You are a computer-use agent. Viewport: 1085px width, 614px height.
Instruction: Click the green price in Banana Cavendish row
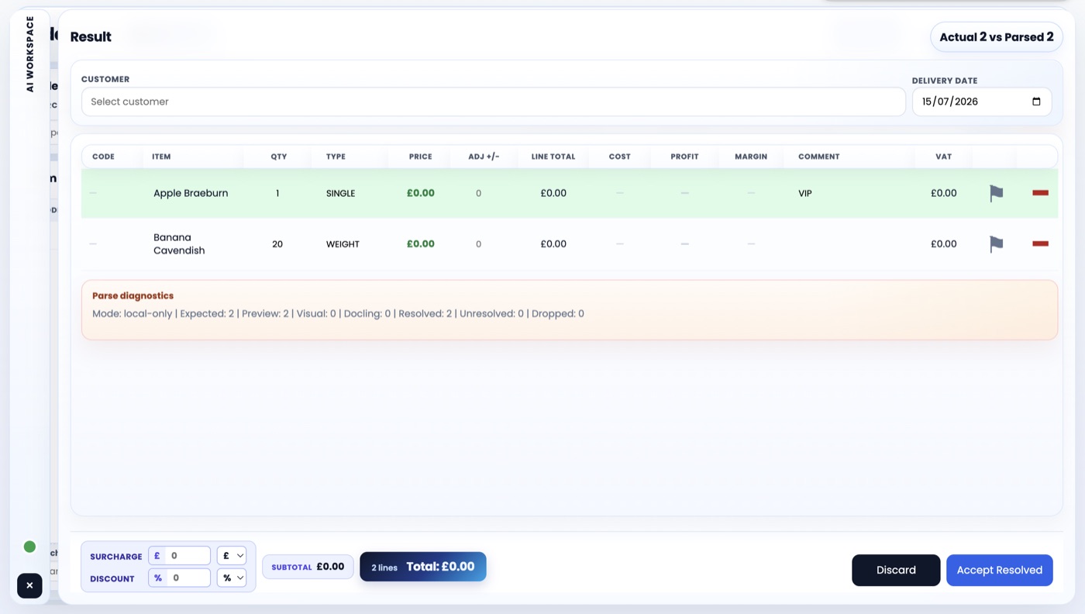point(421,244)
